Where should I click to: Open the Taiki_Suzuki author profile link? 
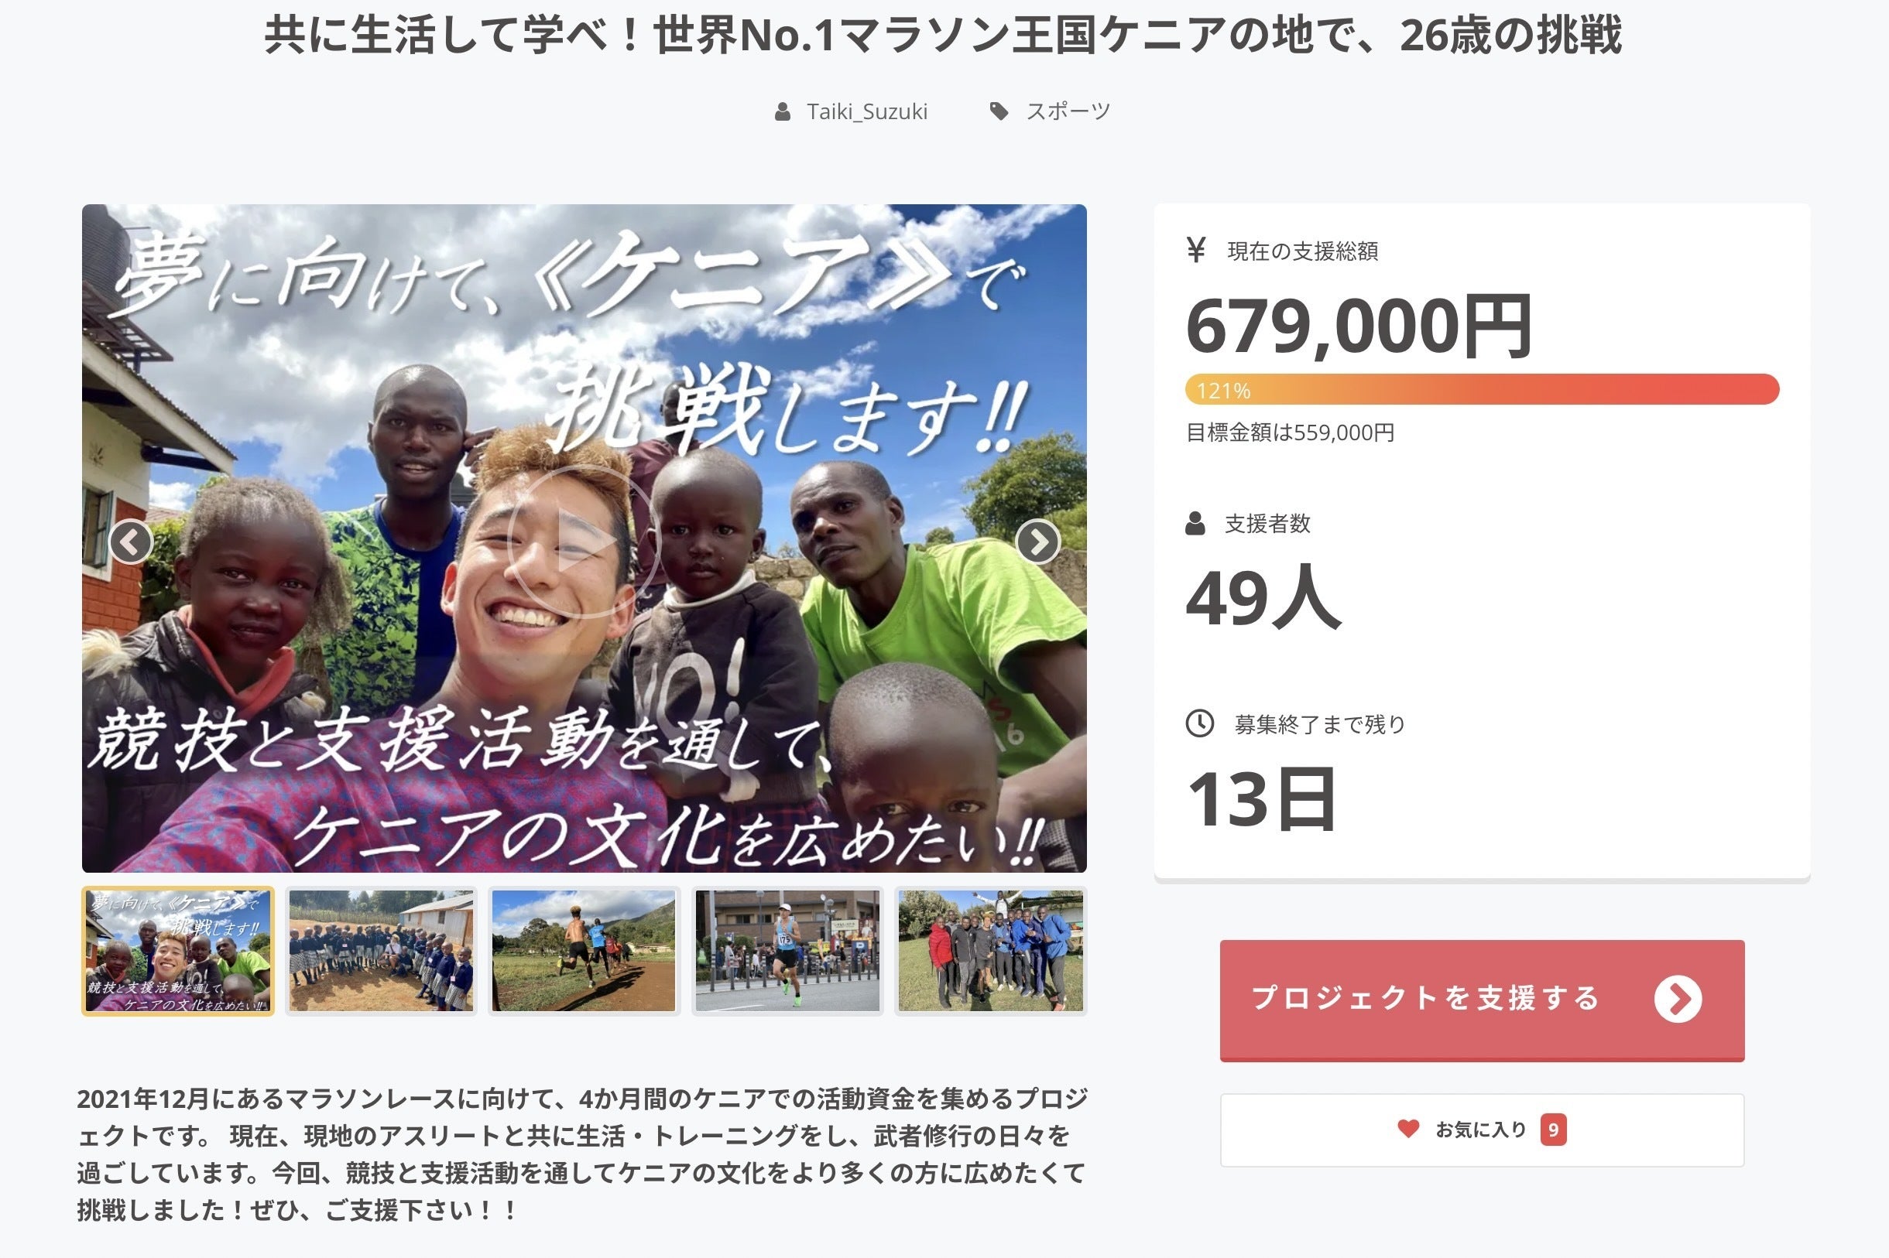click(866, 111)
